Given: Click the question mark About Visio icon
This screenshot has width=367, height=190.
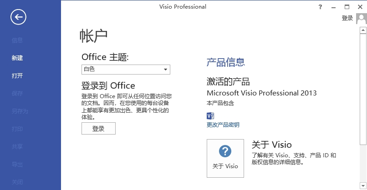Looking at the screenshot, I should (225, 151).
